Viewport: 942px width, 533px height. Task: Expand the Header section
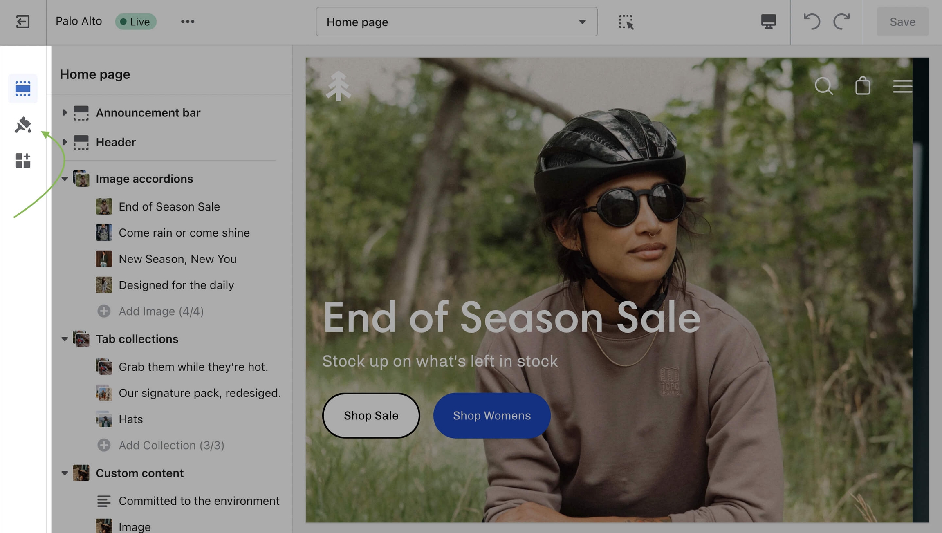coord(65,142)
